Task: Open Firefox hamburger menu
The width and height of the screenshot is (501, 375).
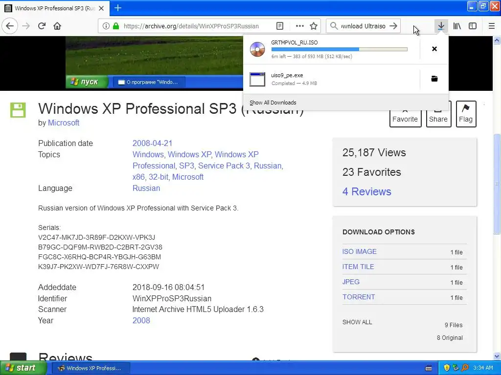Action: point(491,26)
